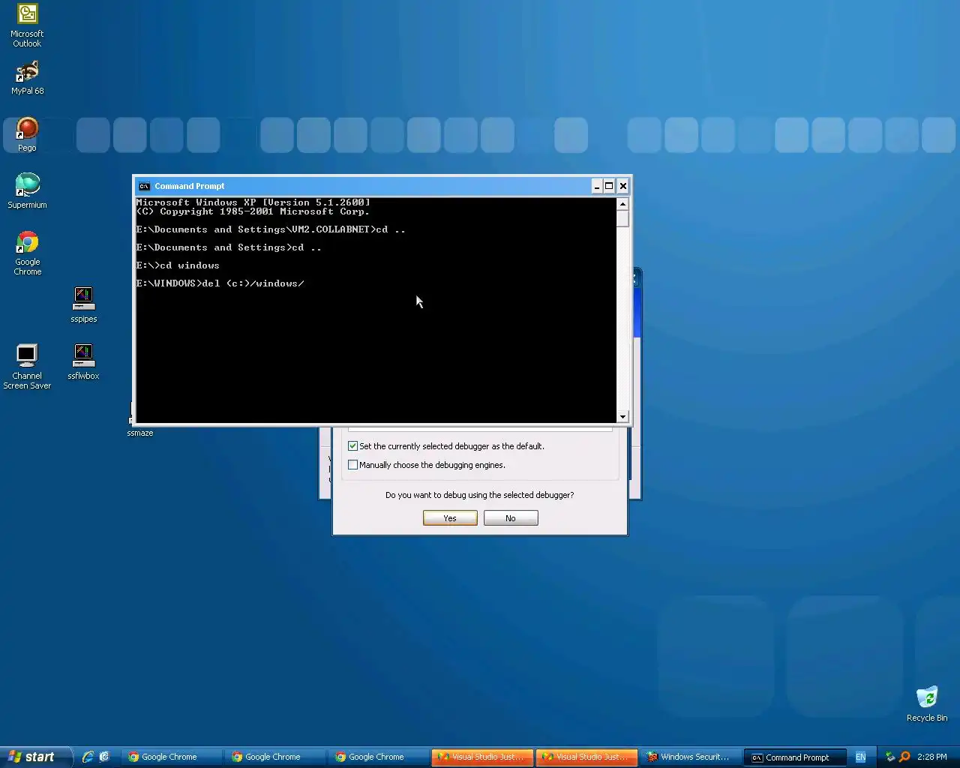The image size is (960, 768).
Task: Launch Google Chrome from desktop icon
Action: 27,253
